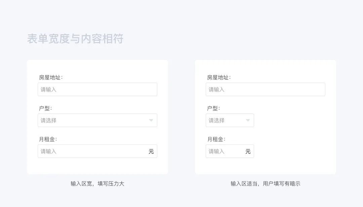Click the 元 suffix in the wide 月租金 field
Viewport: 363px width, 207px height.
coord(151,152)
